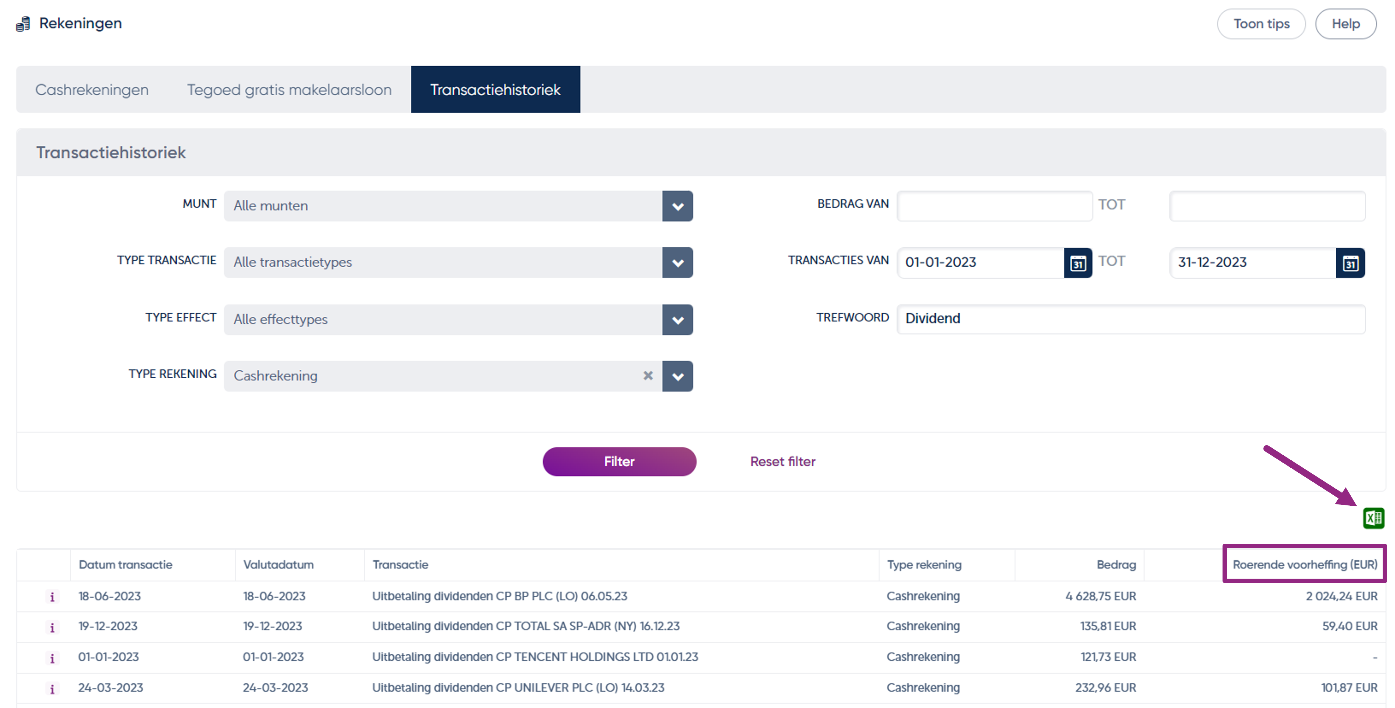This screenshot has width=1395, height=708.
Task: Click the withholding value 2 024,24 EUR
Action: (x=1341, y=596)
